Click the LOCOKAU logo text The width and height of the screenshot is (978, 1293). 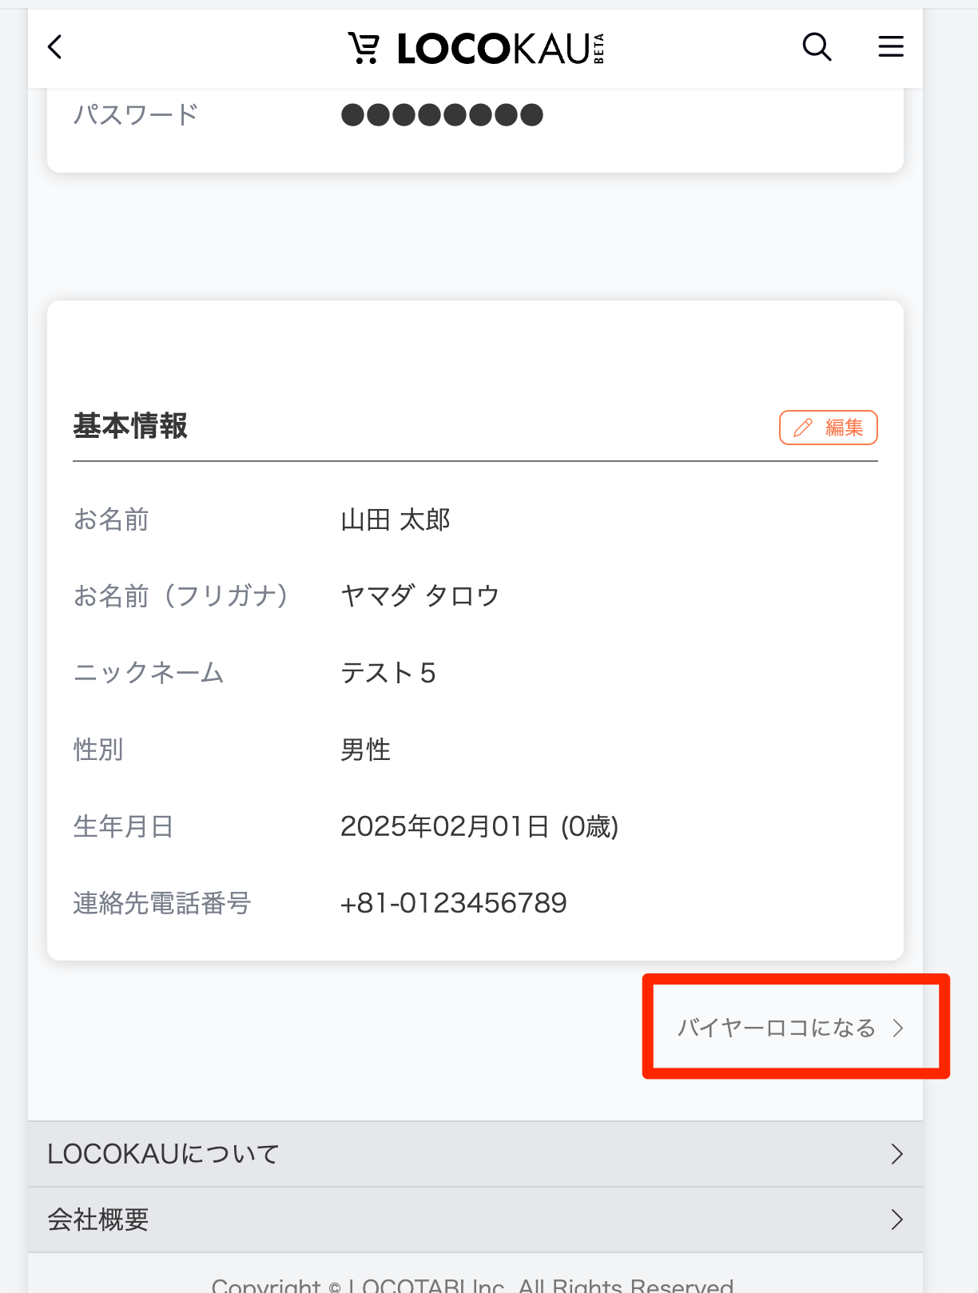click(494, 49)
